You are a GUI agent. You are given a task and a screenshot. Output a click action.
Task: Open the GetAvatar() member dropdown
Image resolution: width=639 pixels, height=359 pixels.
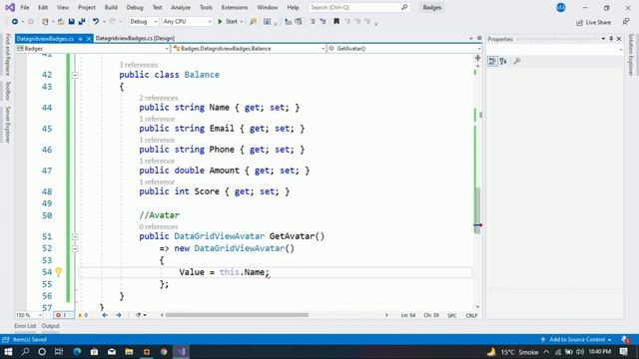[404, 49]
